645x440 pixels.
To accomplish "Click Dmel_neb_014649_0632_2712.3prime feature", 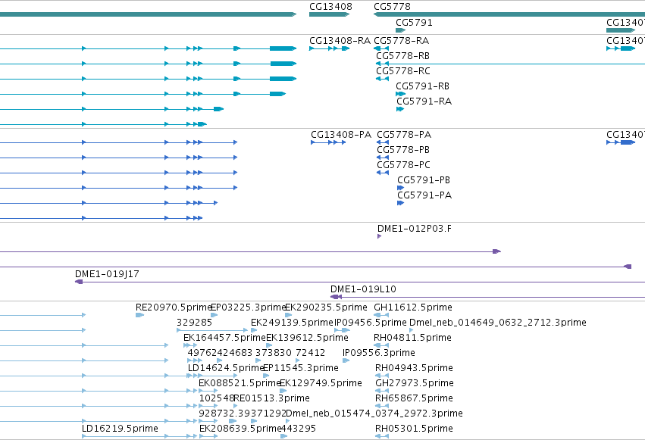I will click(x=412, y=330).
